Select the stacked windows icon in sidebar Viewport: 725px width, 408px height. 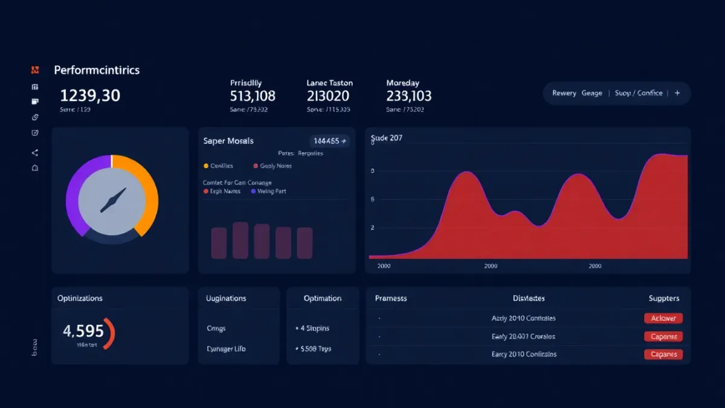click(x=34, y=102)
